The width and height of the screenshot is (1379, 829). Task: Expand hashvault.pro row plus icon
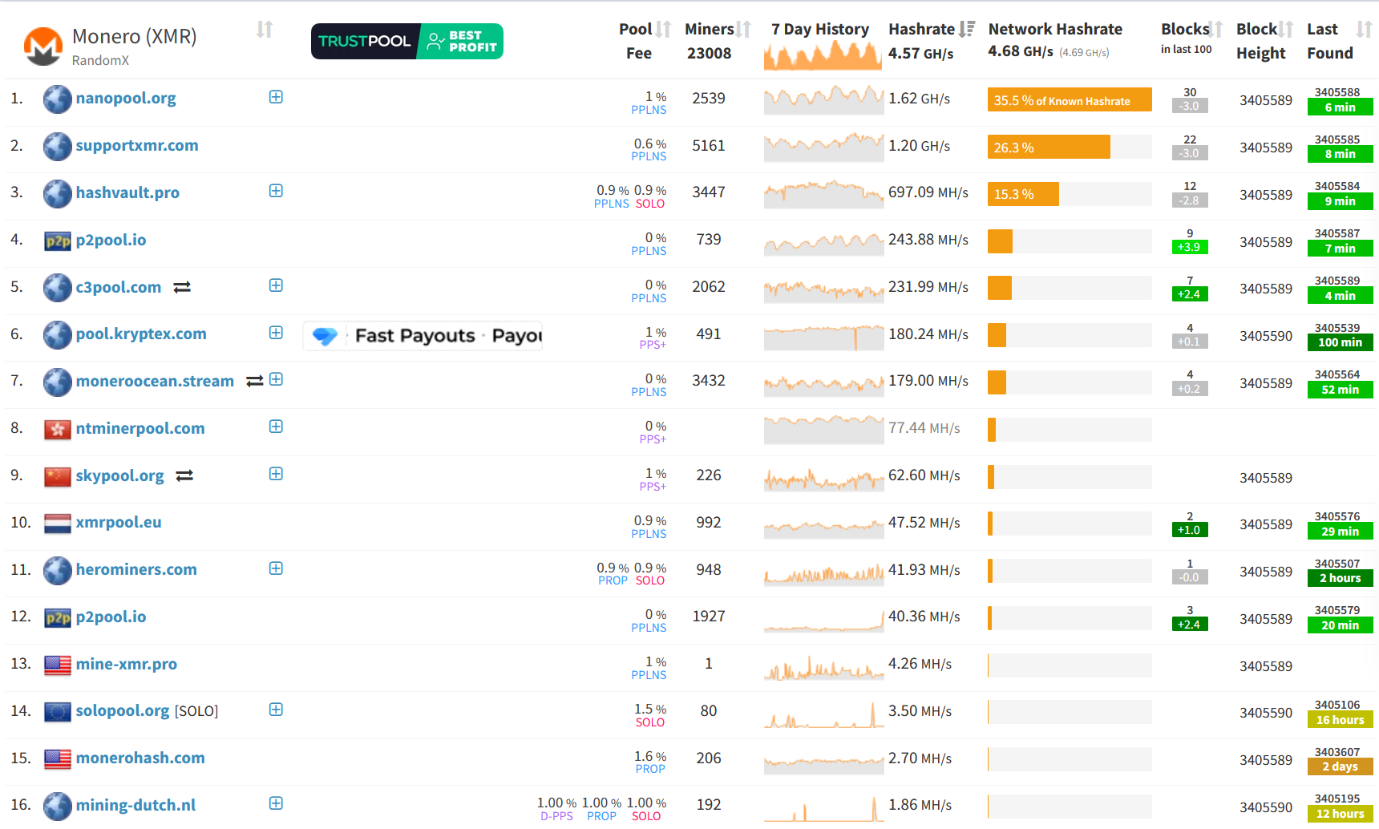point(276,191)
